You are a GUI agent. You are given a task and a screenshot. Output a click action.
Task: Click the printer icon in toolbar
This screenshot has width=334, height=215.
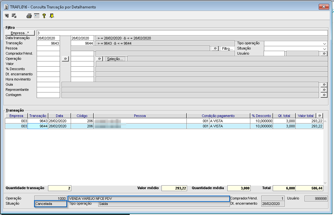(29, 16)
